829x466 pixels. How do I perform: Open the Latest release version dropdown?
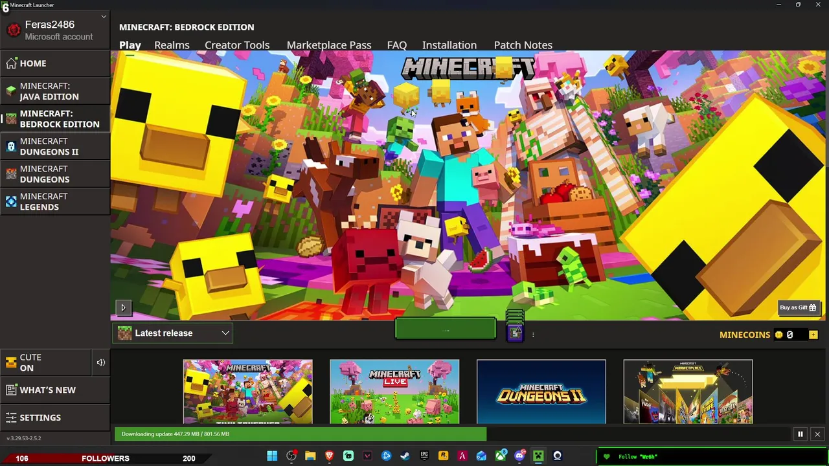(173, 333)
